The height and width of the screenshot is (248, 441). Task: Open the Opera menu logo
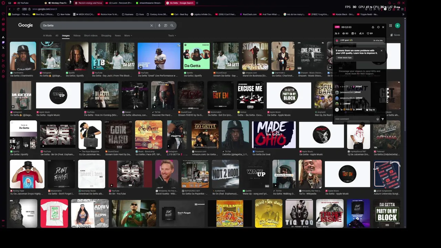(3, 3)
